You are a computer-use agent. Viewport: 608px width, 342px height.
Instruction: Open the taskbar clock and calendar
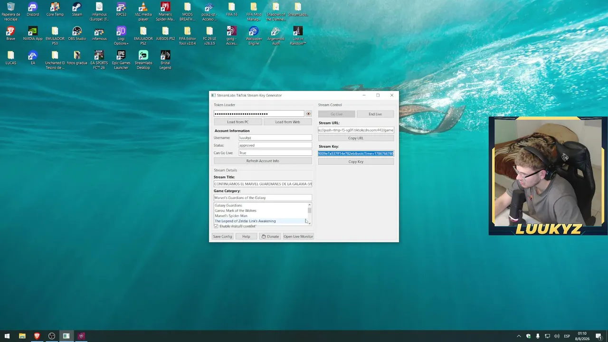point(582,336)
